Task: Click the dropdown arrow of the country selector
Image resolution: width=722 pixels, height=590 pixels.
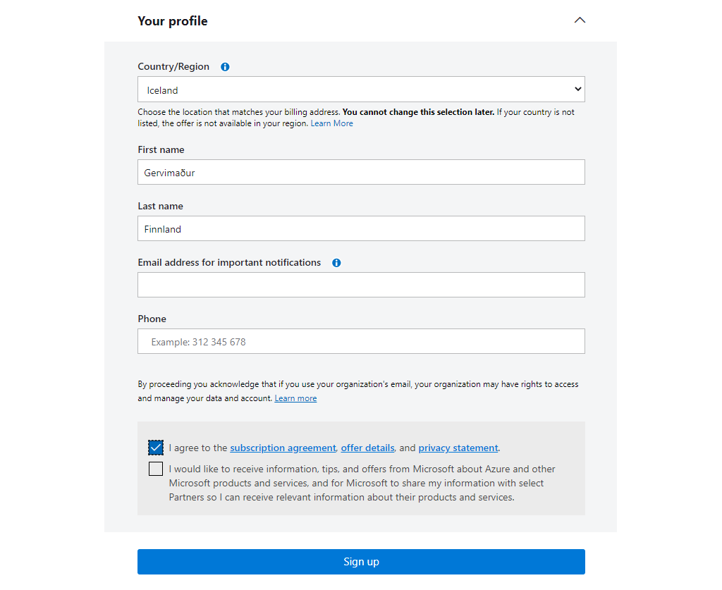Action: 578,89
